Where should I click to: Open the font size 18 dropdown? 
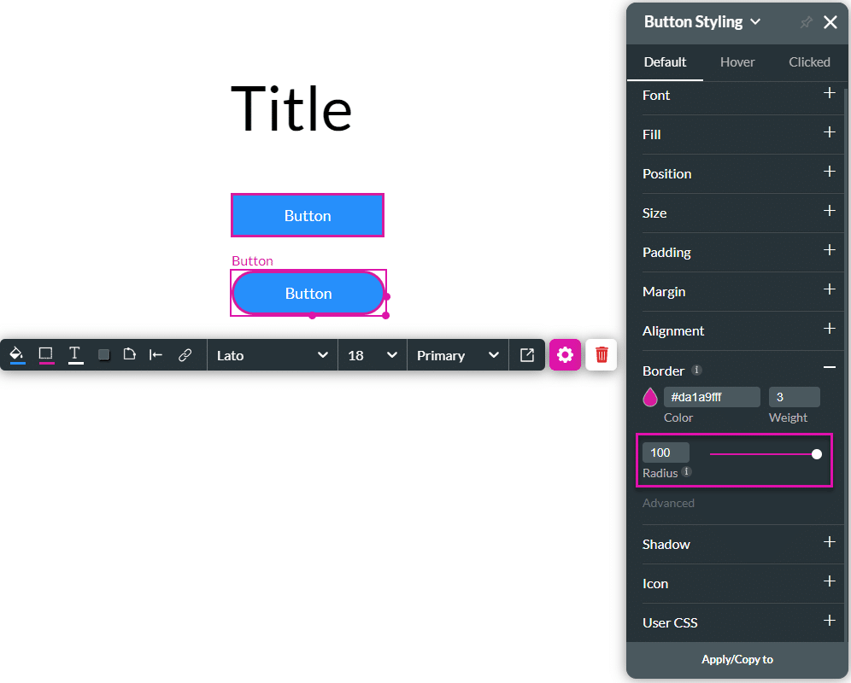(x=373, y=355)
